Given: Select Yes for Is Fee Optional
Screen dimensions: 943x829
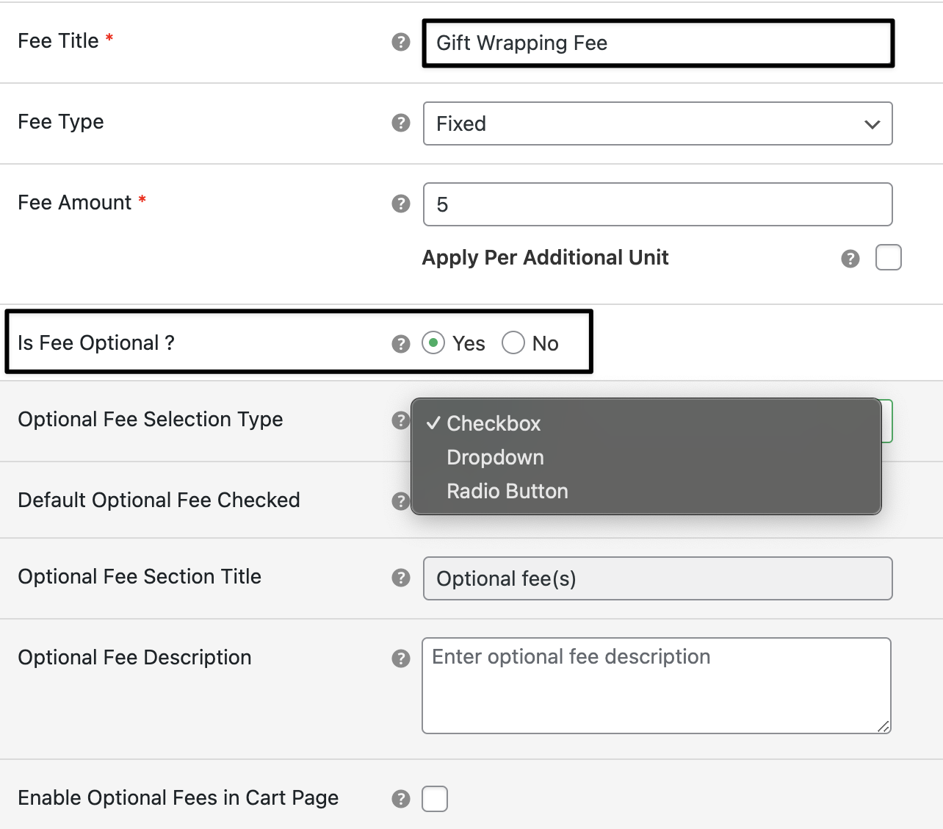Looking at the screenshot, I should [433, 343].
